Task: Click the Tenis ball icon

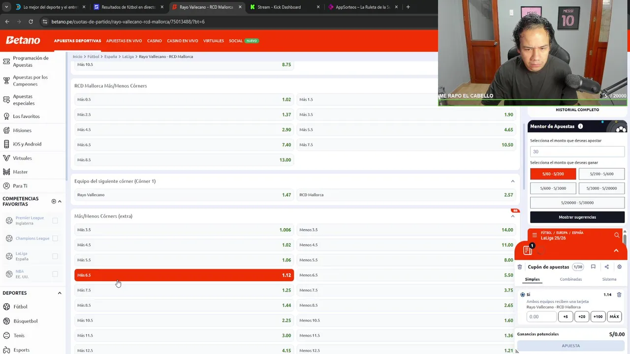Action: 6,335
